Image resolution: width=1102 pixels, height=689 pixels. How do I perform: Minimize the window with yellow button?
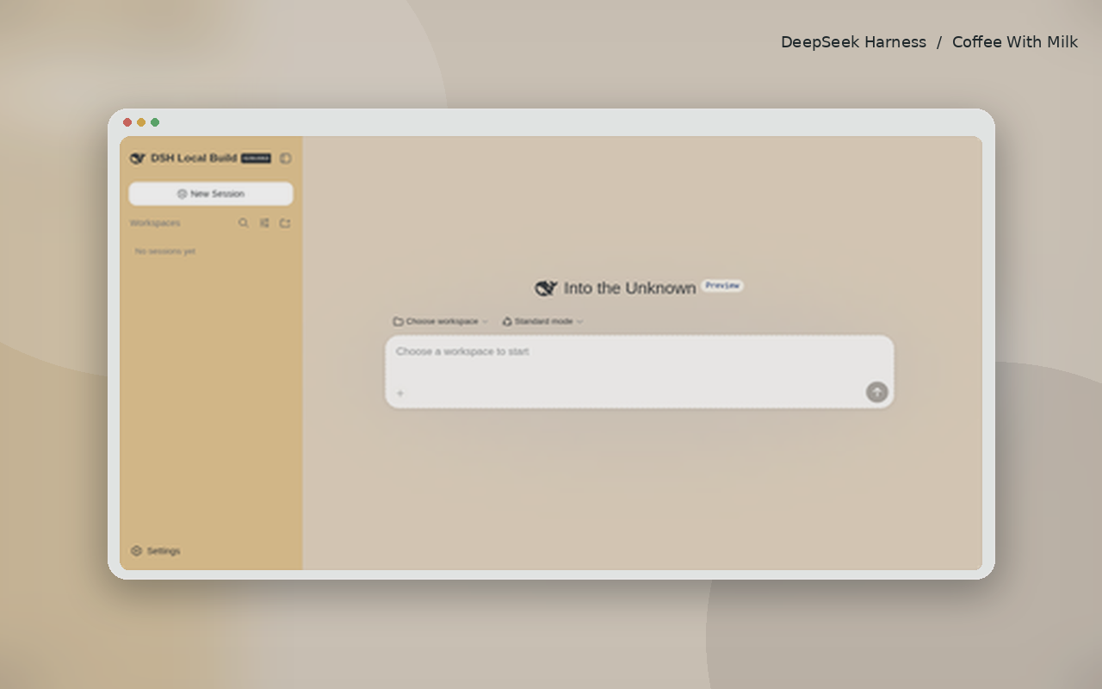(x=141, y=122)
